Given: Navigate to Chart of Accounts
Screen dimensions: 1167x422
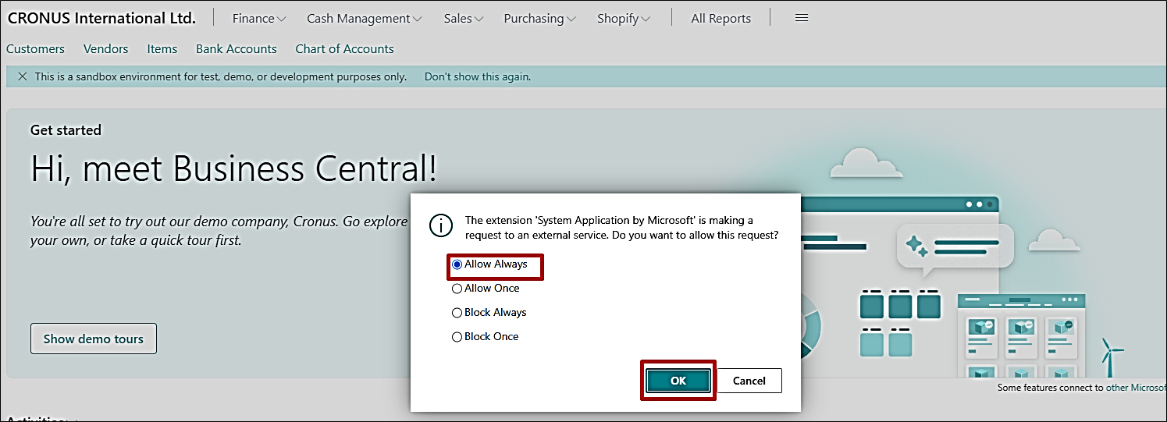Looking at the screenshot, I should pos(344,49).
